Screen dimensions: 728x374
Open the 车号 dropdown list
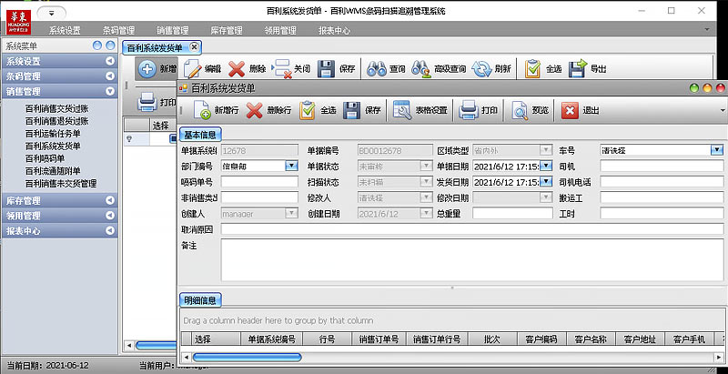(x=717, y=150)
